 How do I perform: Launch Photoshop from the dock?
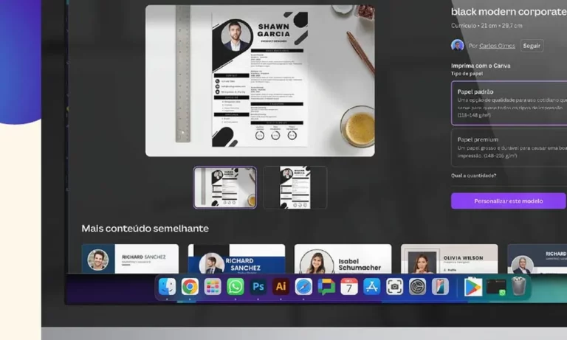pos(258,287)
